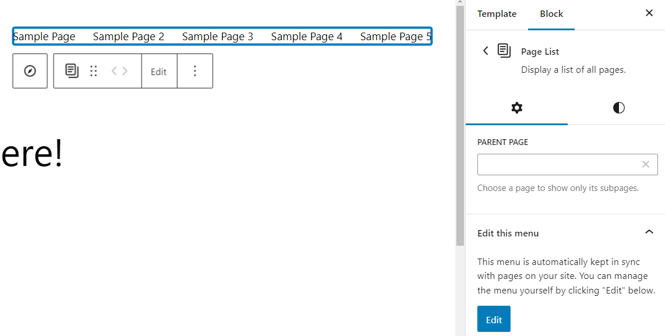Screen dimensions: 665x336
Task: Open the Styles panel half-circle icon
Action: click(x=618, y=108)
